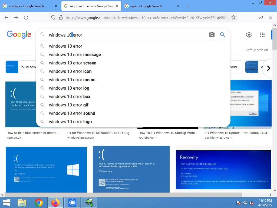Open the Recovery screen image thumbnail
This screenshot has height=208, width=277.
pos(223,170)
